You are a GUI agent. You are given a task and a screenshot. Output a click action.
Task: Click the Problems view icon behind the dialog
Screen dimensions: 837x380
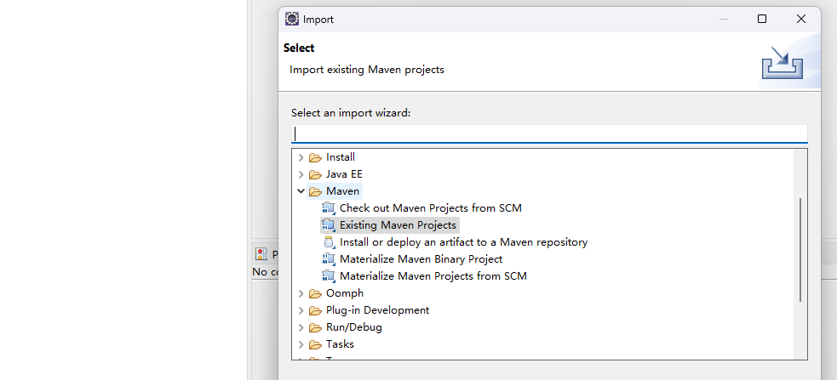pyautogui.click(x=261, y=254)
